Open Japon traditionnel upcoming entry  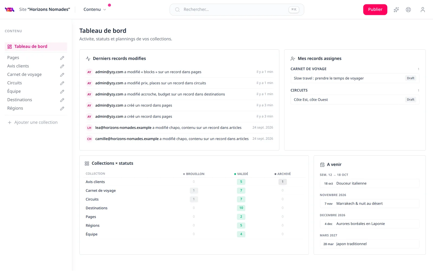[x=369, y=244]
